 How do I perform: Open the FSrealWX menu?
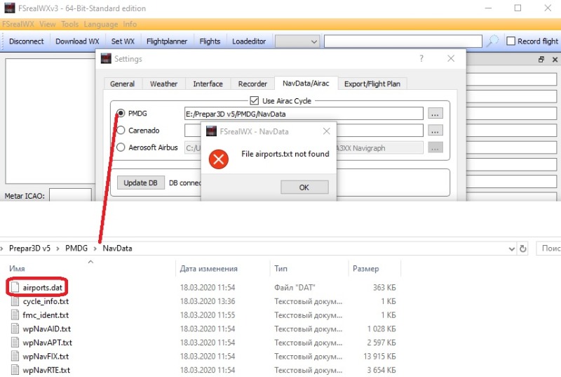18,24
